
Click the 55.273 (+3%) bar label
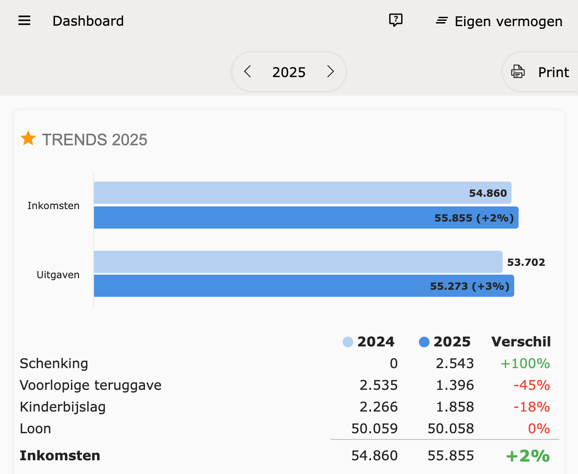[470, 286]
